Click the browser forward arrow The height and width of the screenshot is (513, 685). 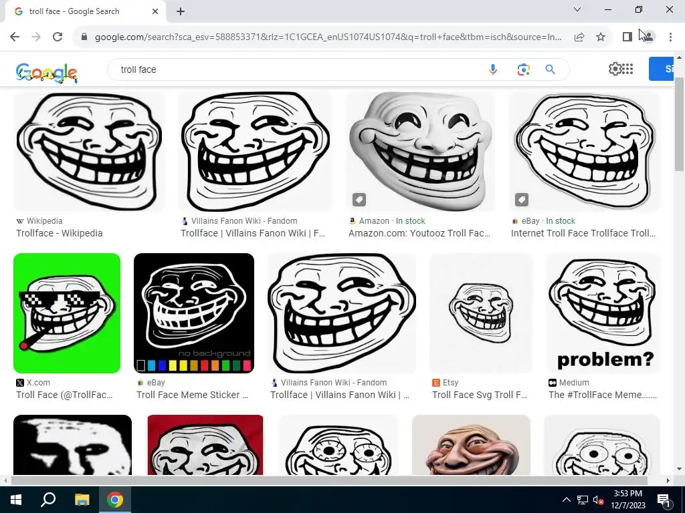[36, 37]
